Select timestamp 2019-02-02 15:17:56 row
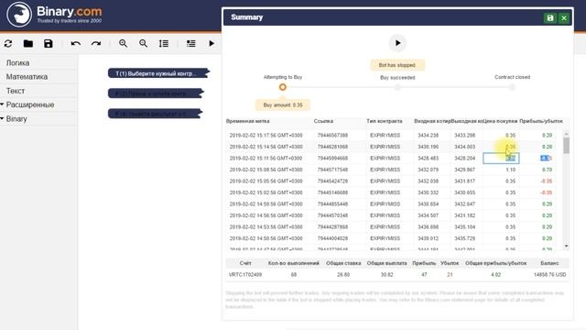Viewport: 586px width, 330px height. click(x=266, y=136)
